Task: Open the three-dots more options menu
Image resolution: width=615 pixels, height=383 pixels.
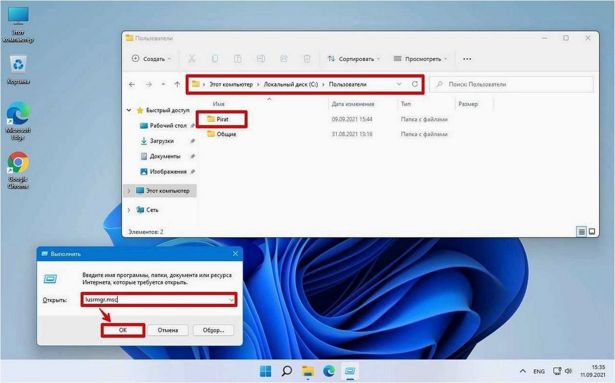Action: click(467, 59)
